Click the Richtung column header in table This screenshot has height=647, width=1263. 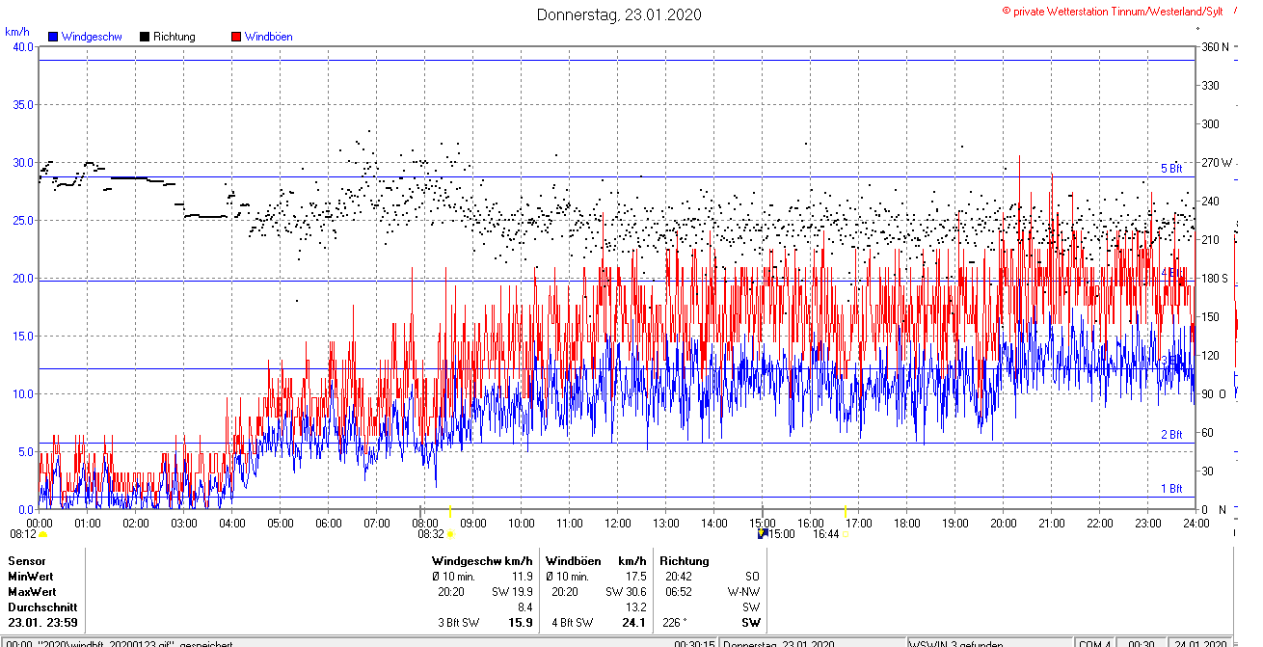[x=685, y=561]
